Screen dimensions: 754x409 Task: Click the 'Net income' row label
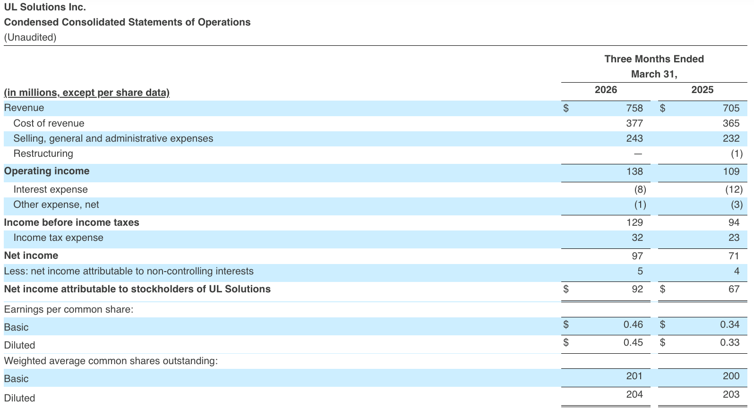point(31,256)
